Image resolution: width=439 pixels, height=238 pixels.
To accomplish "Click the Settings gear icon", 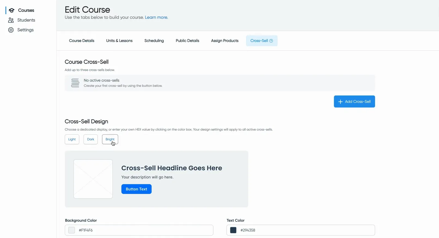I will coord(11,30).
